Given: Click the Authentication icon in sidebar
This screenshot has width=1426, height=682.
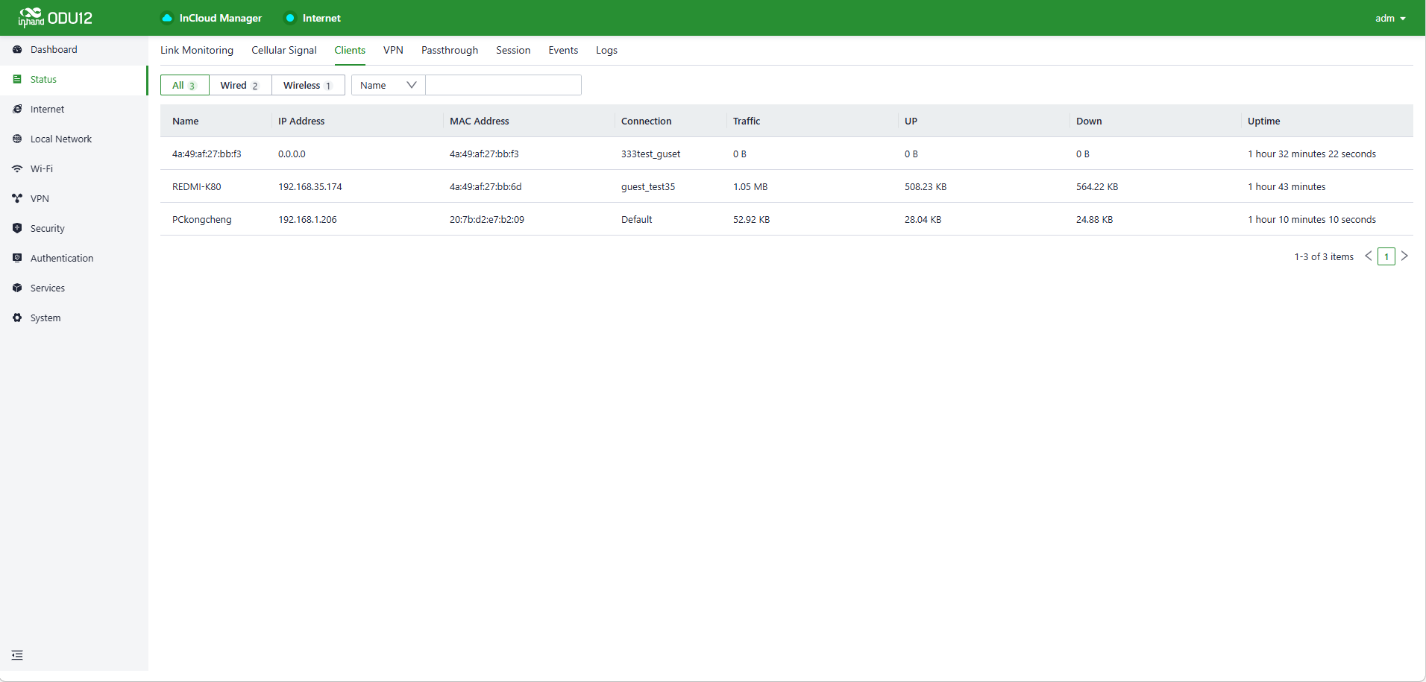Looking at the screenshot, I should (x=17, y=259).
